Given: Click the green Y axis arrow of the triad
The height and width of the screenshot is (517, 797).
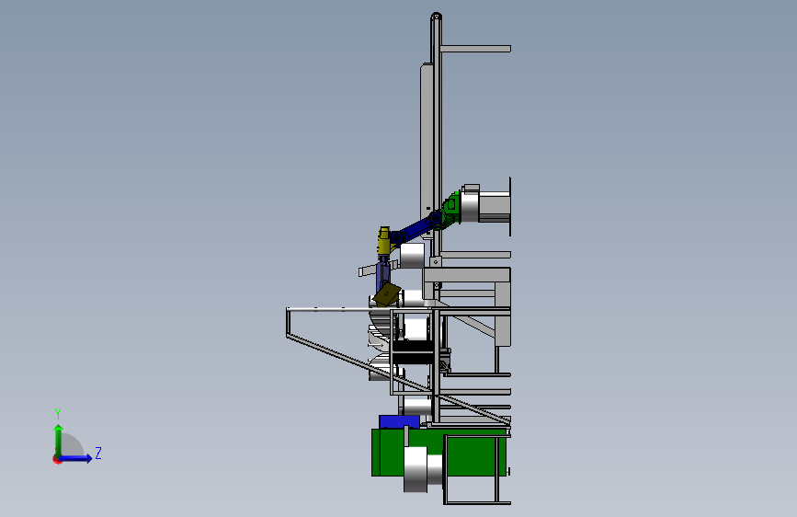Looking at the screenshot, I should pyautogui.click(x=59, y=440).
